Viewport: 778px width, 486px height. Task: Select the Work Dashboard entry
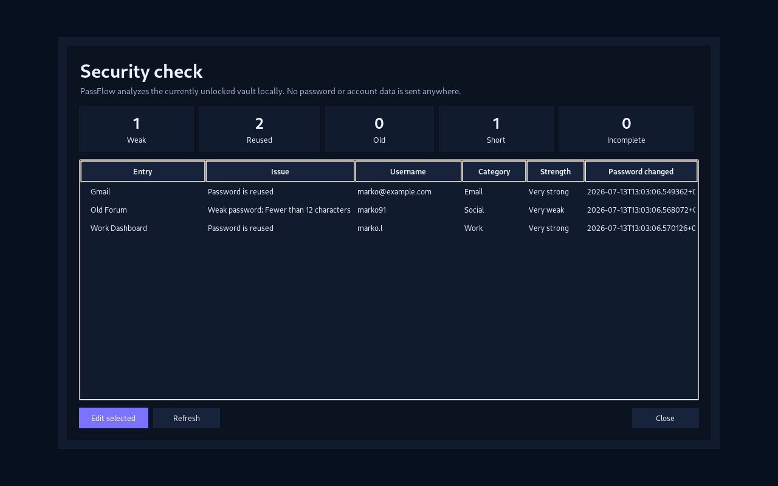click(x=389, y=228)
